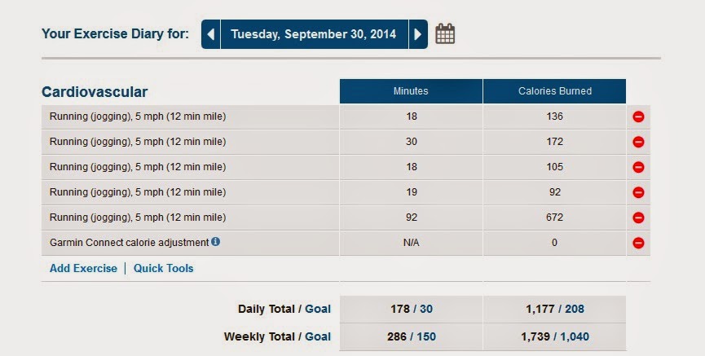Click the daily calories goal 208

click(x=575, y=309)
